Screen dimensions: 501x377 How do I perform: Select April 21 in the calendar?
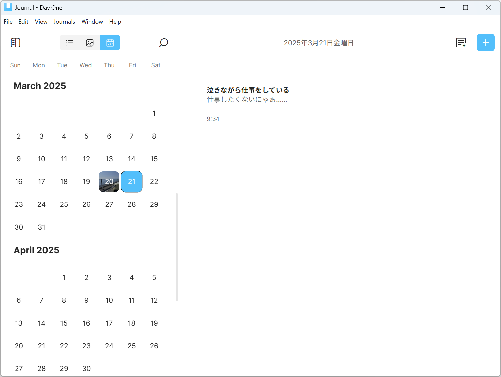coord(41,346)
